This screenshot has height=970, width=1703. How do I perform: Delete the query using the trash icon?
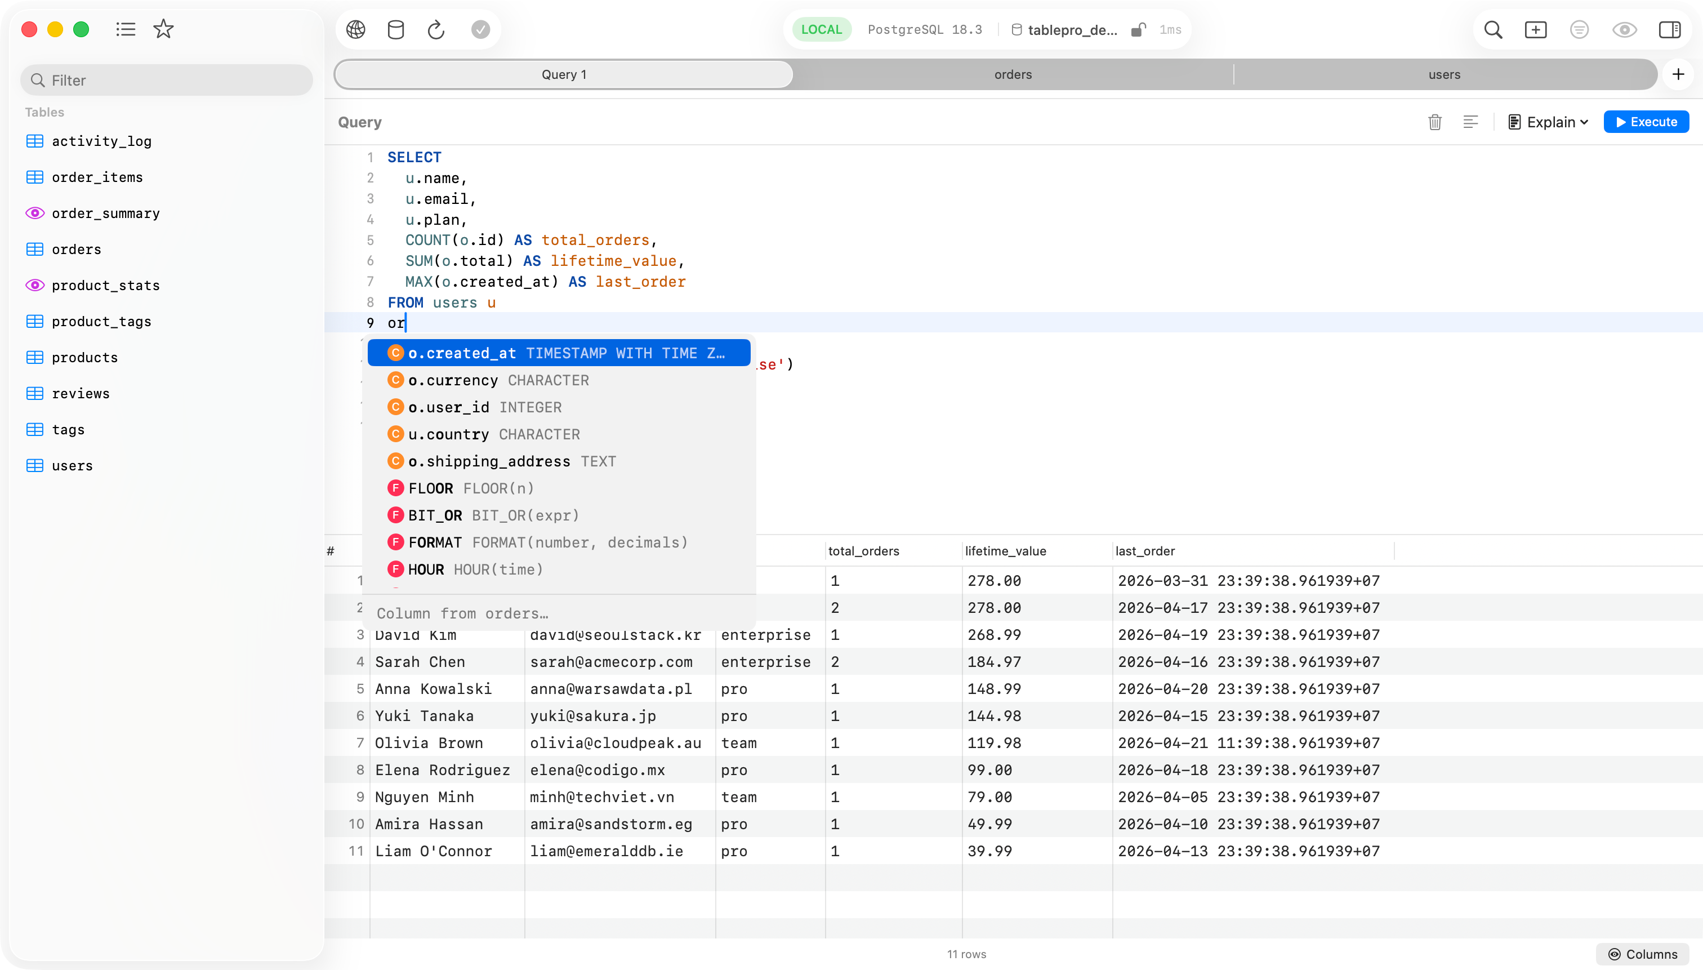point(1434,122)
